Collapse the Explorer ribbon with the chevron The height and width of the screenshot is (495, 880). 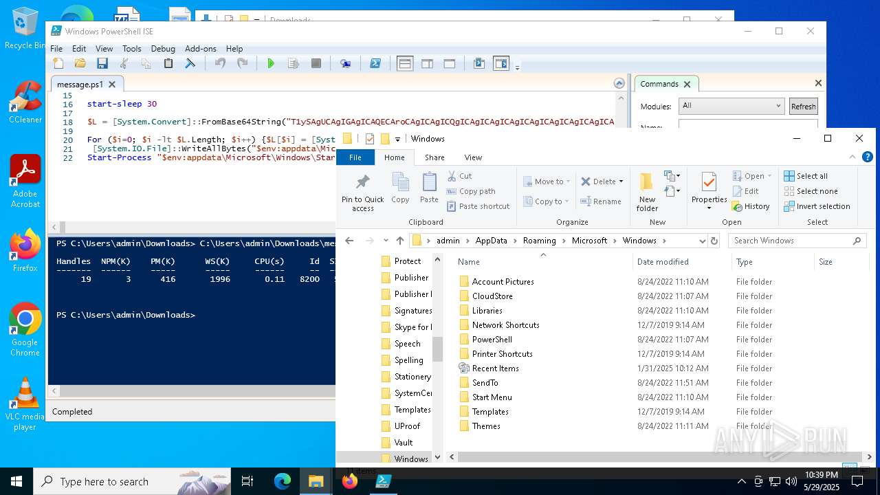852,157
